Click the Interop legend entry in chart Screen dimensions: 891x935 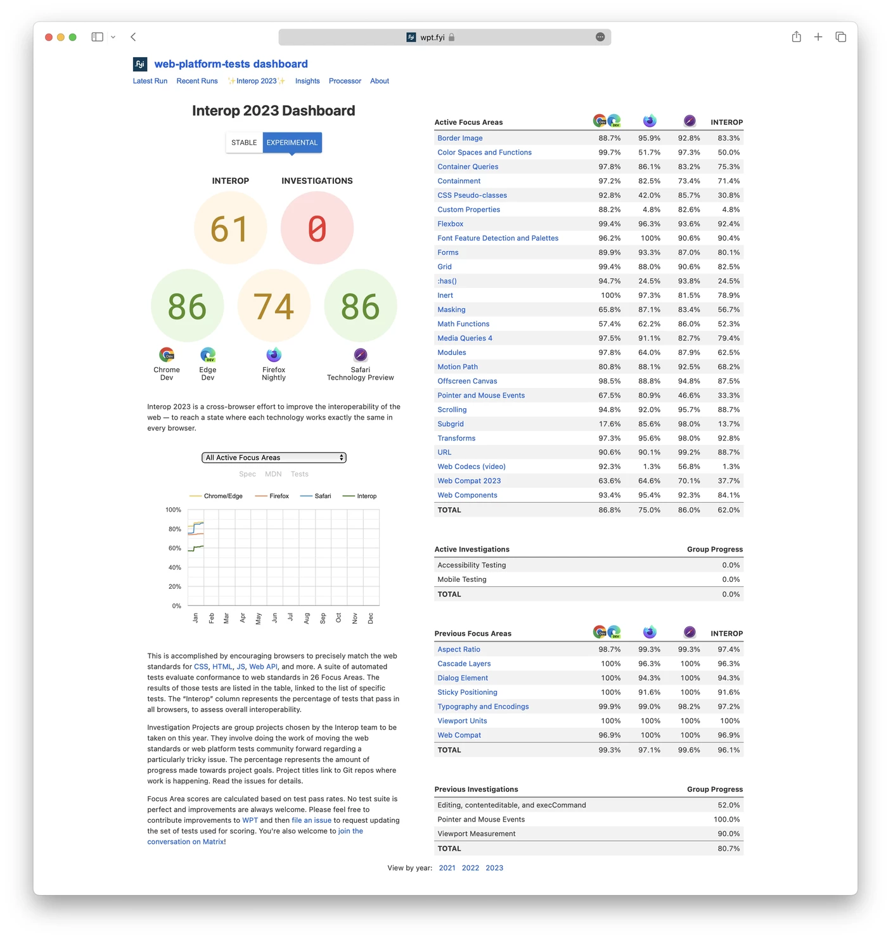[359, 496]
